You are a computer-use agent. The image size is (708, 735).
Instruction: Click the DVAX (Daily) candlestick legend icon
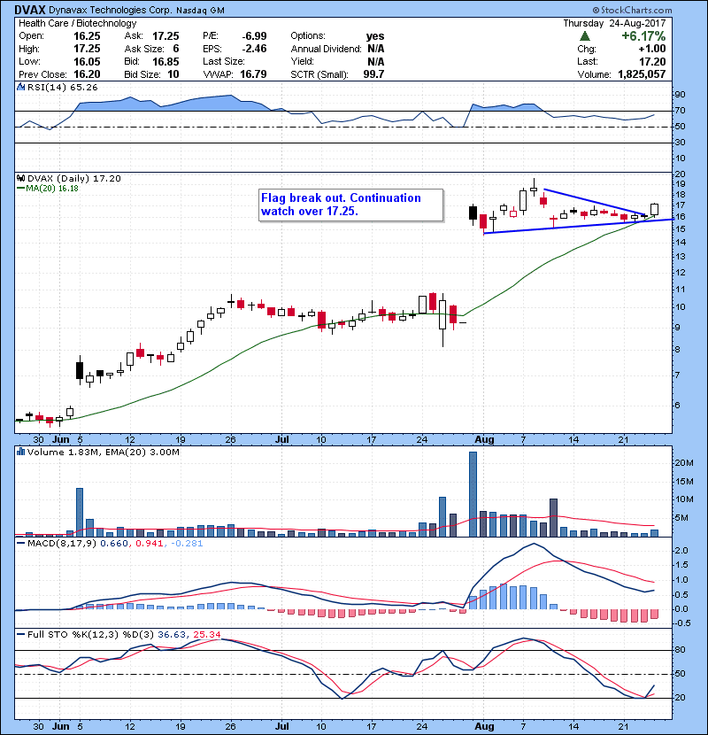[19, 178]
